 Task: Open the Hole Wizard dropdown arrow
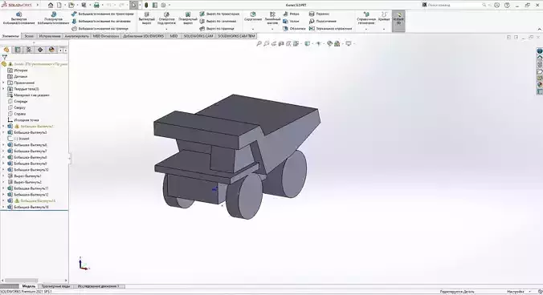pyautogui.click(x=166, y=29)
